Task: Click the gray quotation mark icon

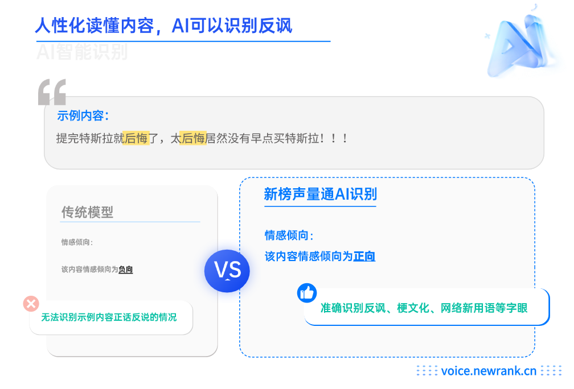Action: (x=52, y=92)
